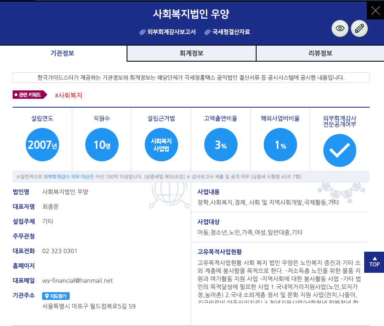Switch to the 회계정보 tab
The image size is (384, 326).
tap(192, 53)
